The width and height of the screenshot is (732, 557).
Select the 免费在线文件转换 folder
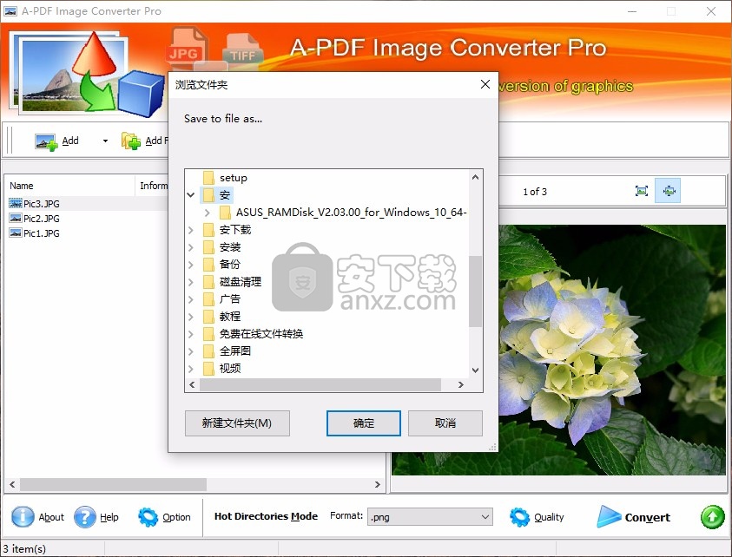click(x=261, y=334)
